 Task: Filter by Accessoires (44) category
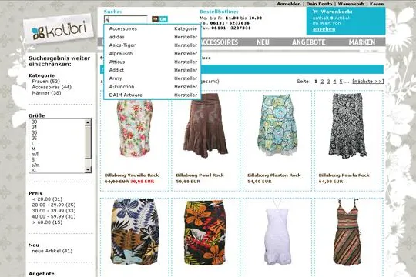pos(52,87)
